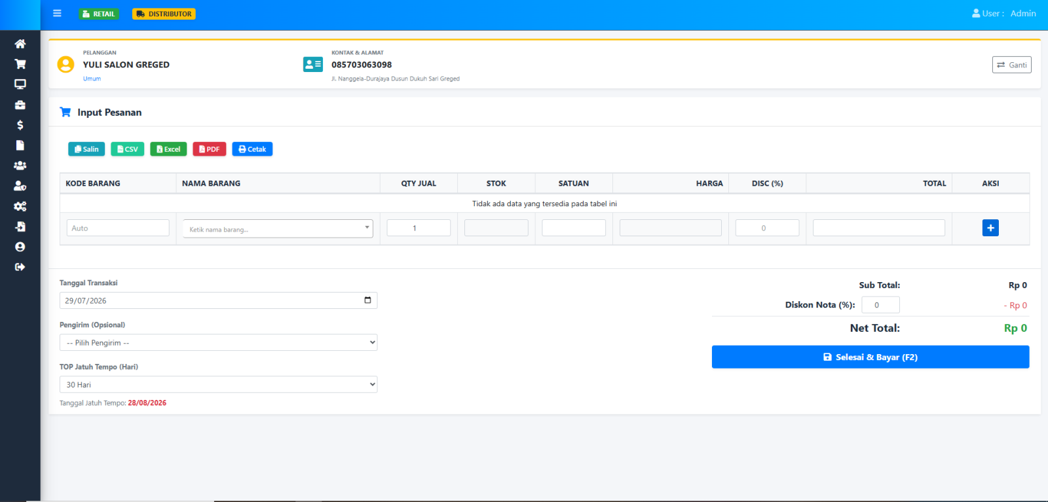
Task: Export table using the PDF button
Action: (210, 149)
